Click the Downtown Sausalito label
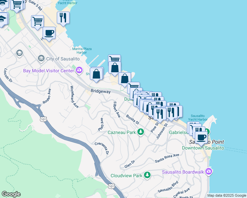 pos(203,148)
